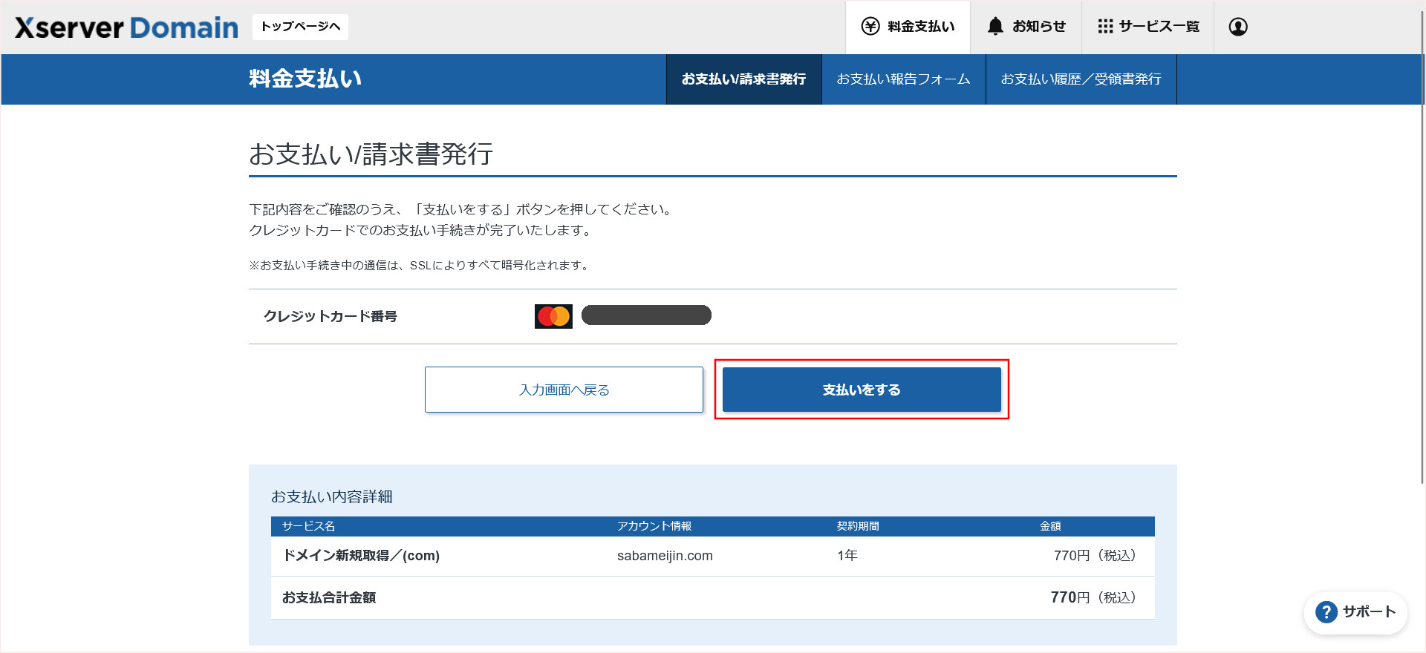Screen dimensions: 1426x653
Task: Click the sabameijin.com account entry
Action: pyautogui.click(x=665, y=556)
